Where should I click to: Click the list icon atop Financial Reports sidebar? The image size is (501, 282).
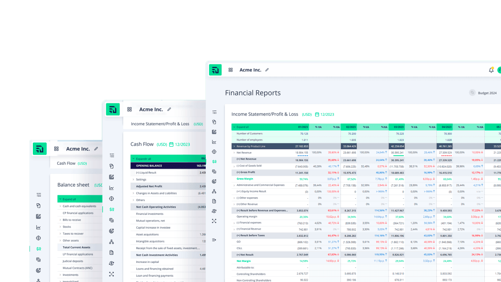click(x=214, y=112)
